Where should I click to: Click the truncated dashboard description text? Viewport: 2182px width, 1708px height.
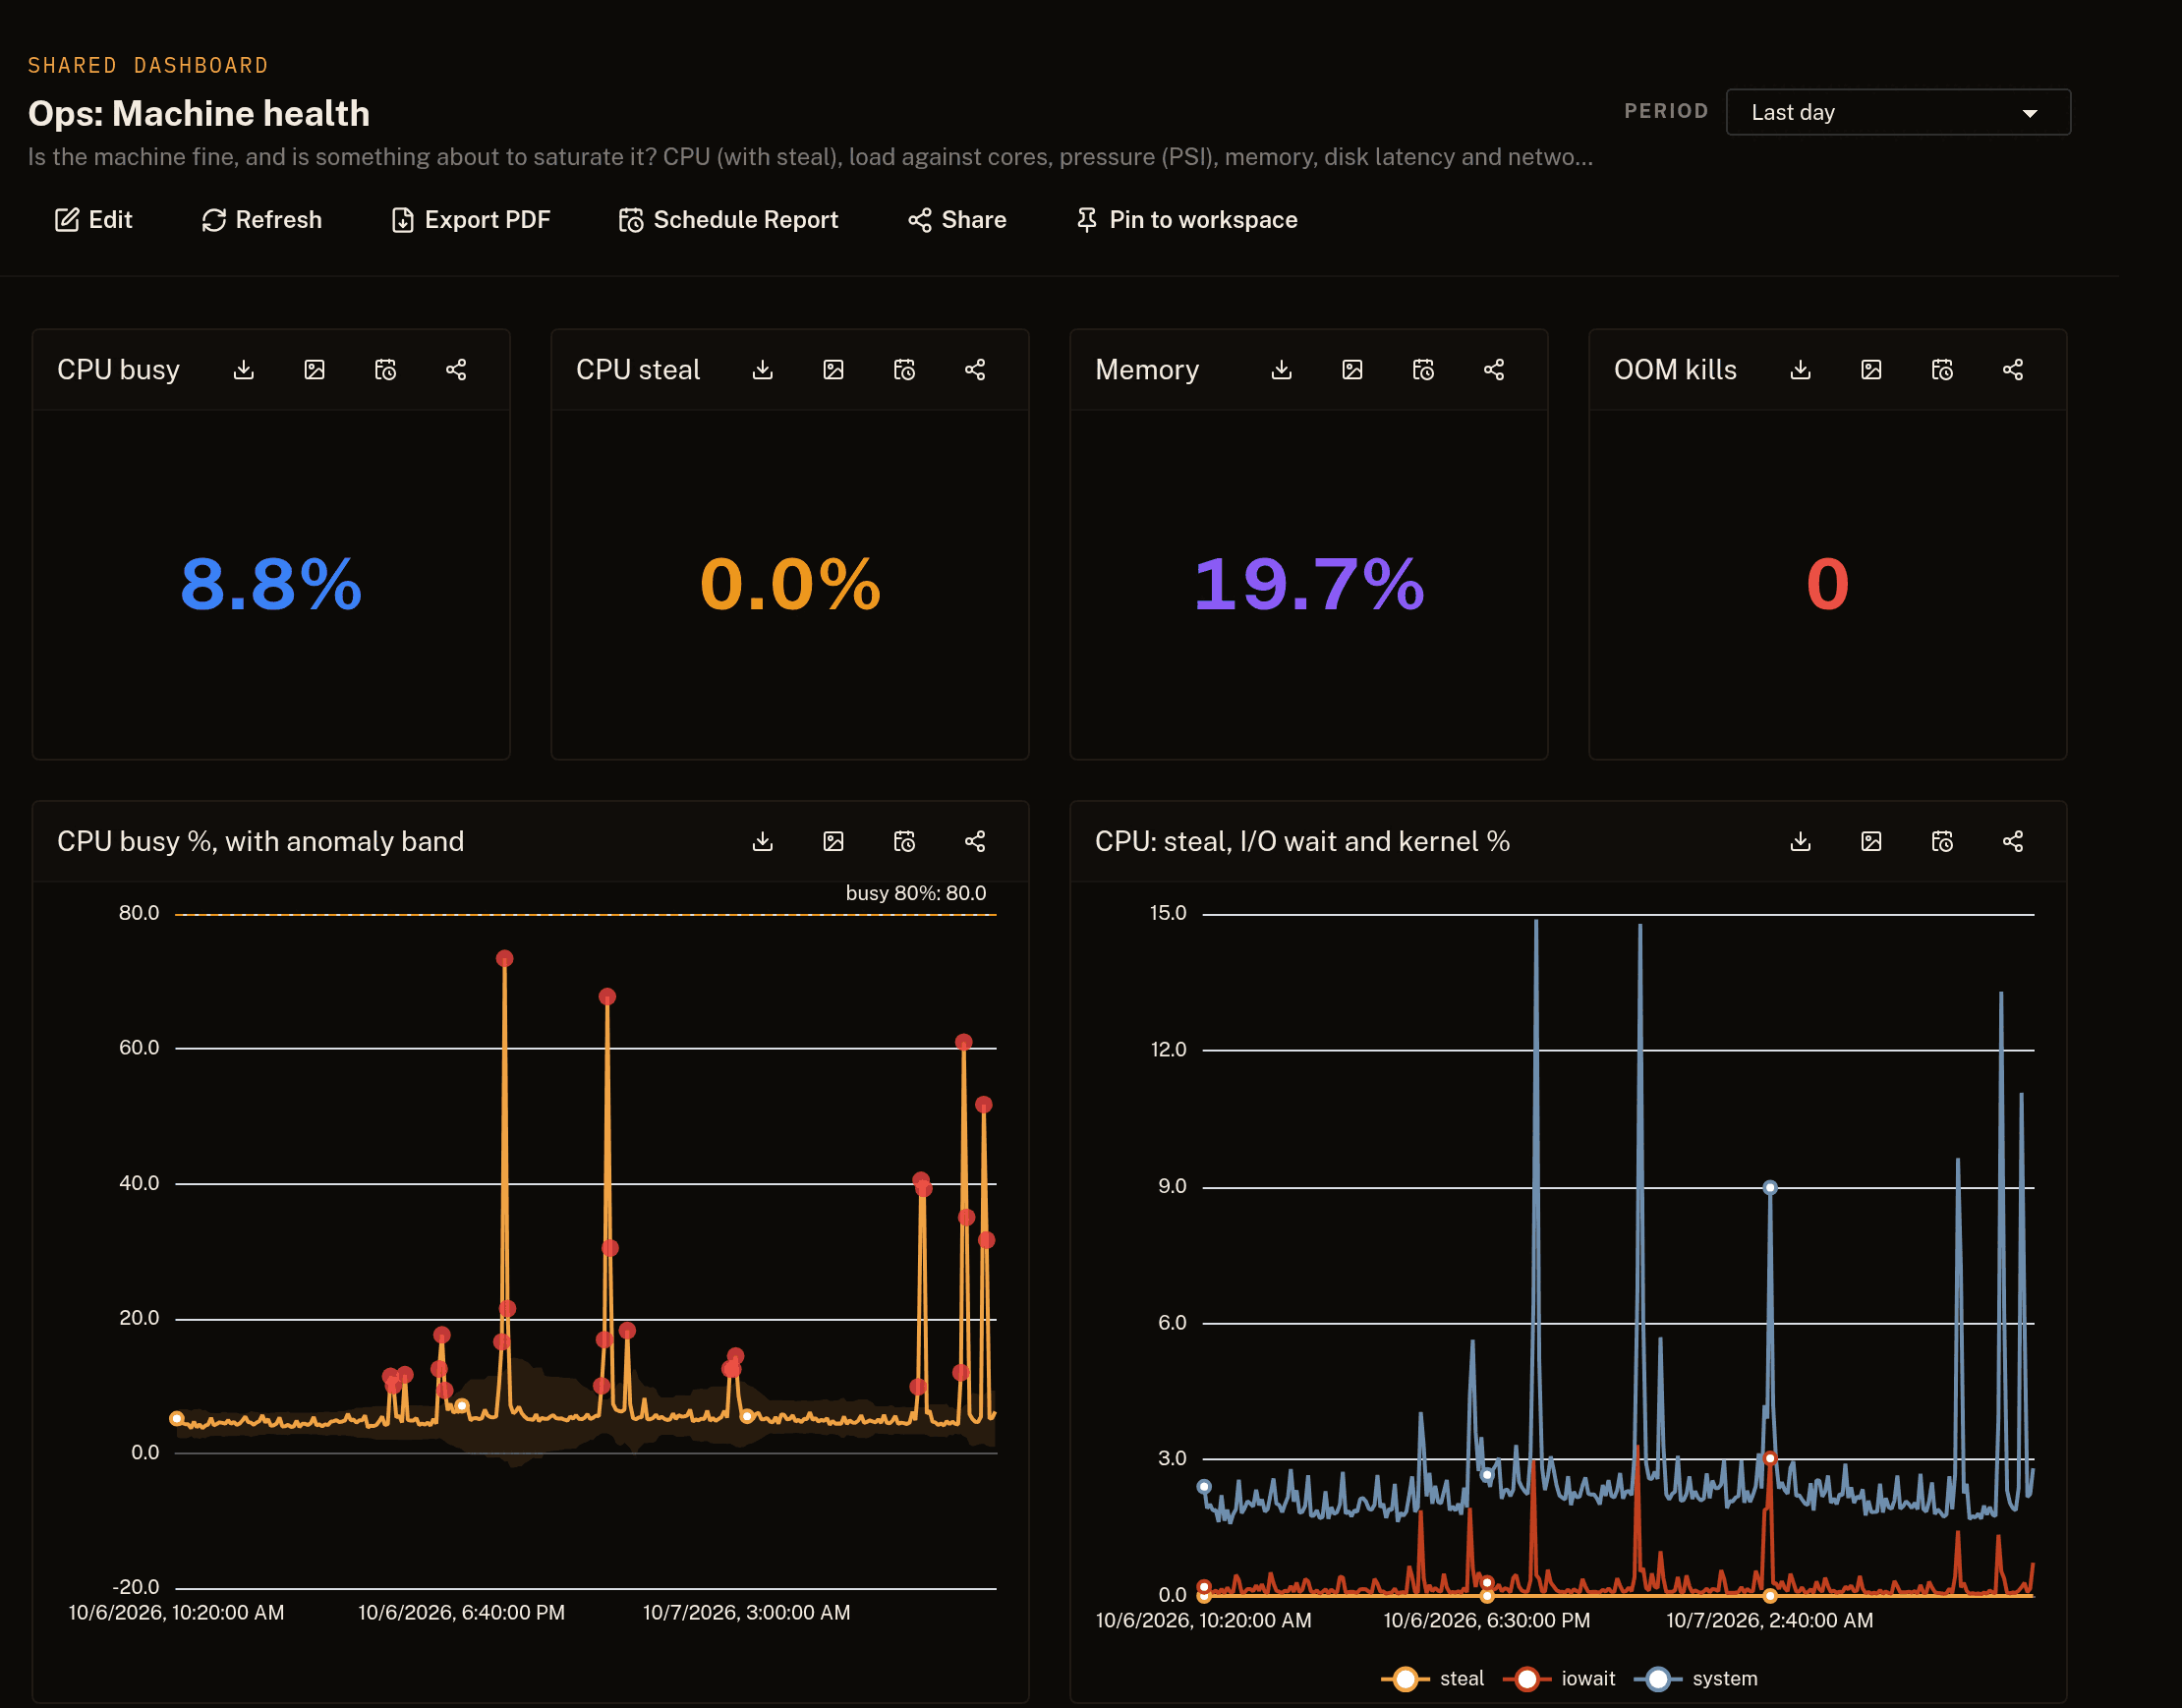[810, 157]
